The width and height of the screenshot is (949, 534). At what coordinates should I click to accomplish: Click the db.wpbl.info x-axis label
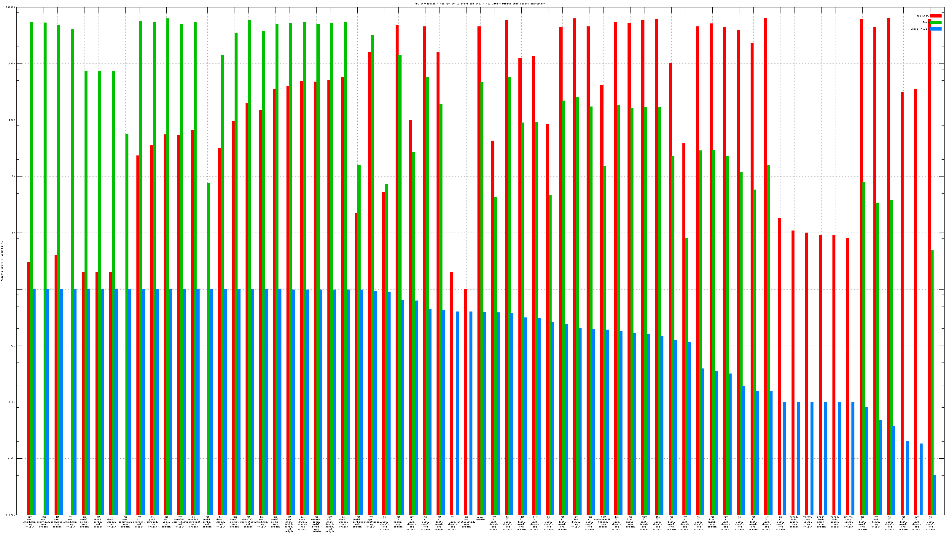[x=166, y=522]
